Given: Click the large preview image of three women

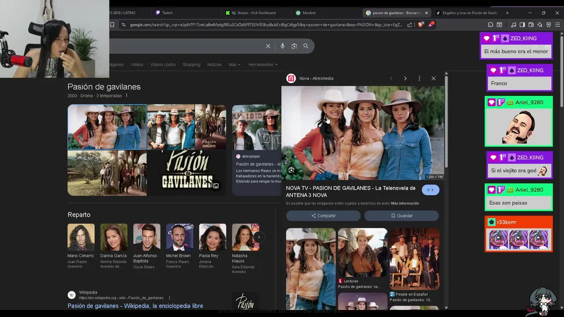Looking at the screenshot, I should tap(363, 133).
